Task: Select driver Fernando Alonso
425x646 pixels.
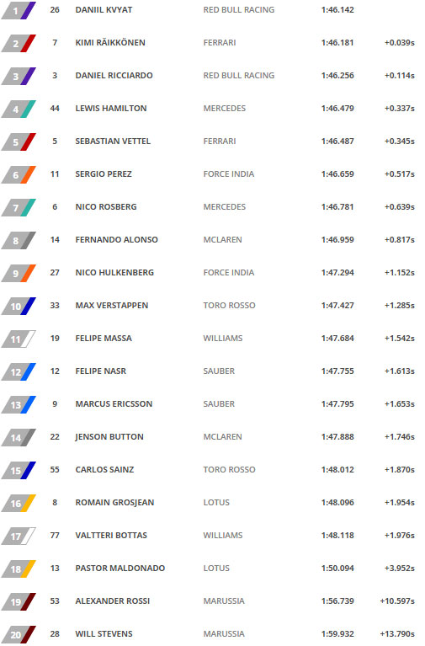Action: click(116, 240)
